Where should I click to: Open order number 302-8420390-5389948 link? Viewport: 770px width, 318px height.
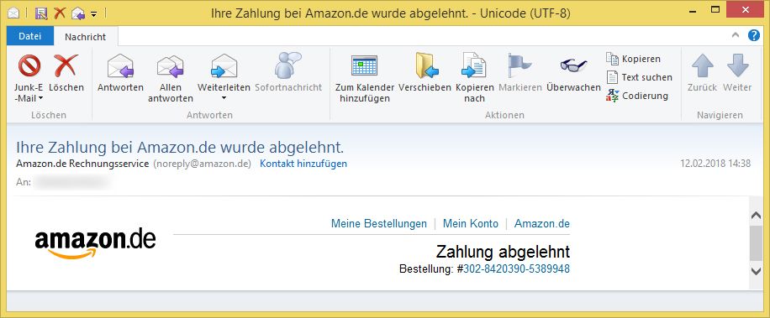517,269
